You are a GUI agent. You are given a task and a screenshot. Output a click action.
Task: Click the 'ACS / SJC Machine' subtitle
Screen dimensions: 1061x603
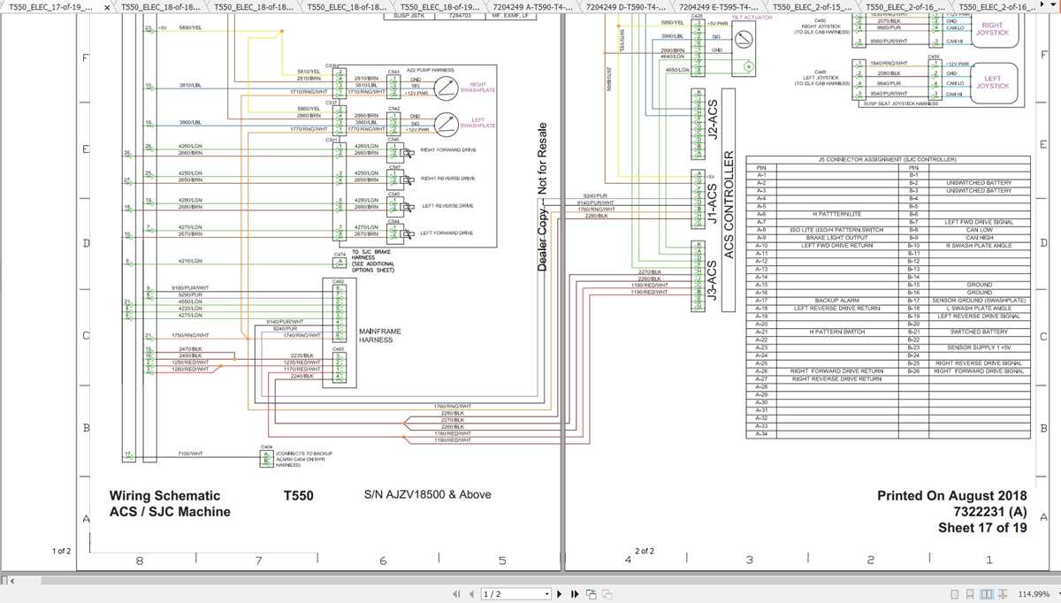(170, 512)
